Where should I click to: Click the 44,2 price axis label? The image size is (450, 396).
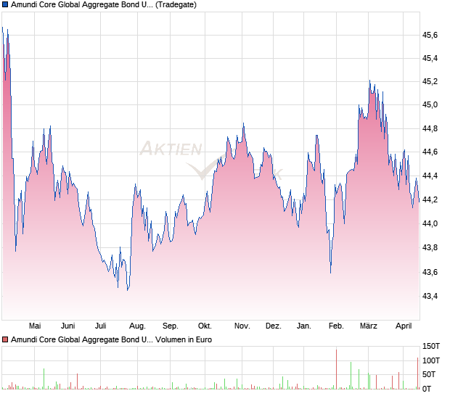point(430,199)
